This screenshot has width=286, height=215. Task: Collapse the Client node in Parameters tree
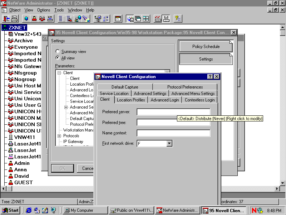click(59, 73)
